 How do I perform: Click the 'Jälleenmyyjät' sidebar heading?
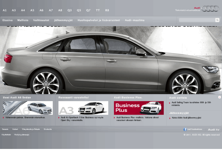coord(179,113)
